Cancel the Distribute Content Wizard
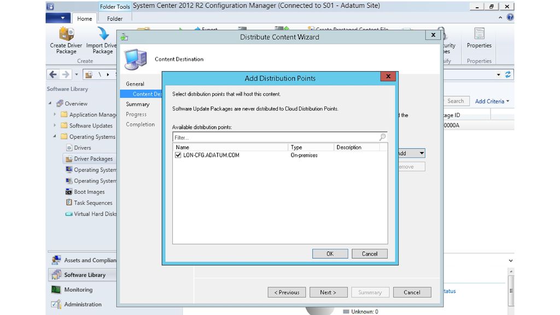560x315 pixels. 412,292
